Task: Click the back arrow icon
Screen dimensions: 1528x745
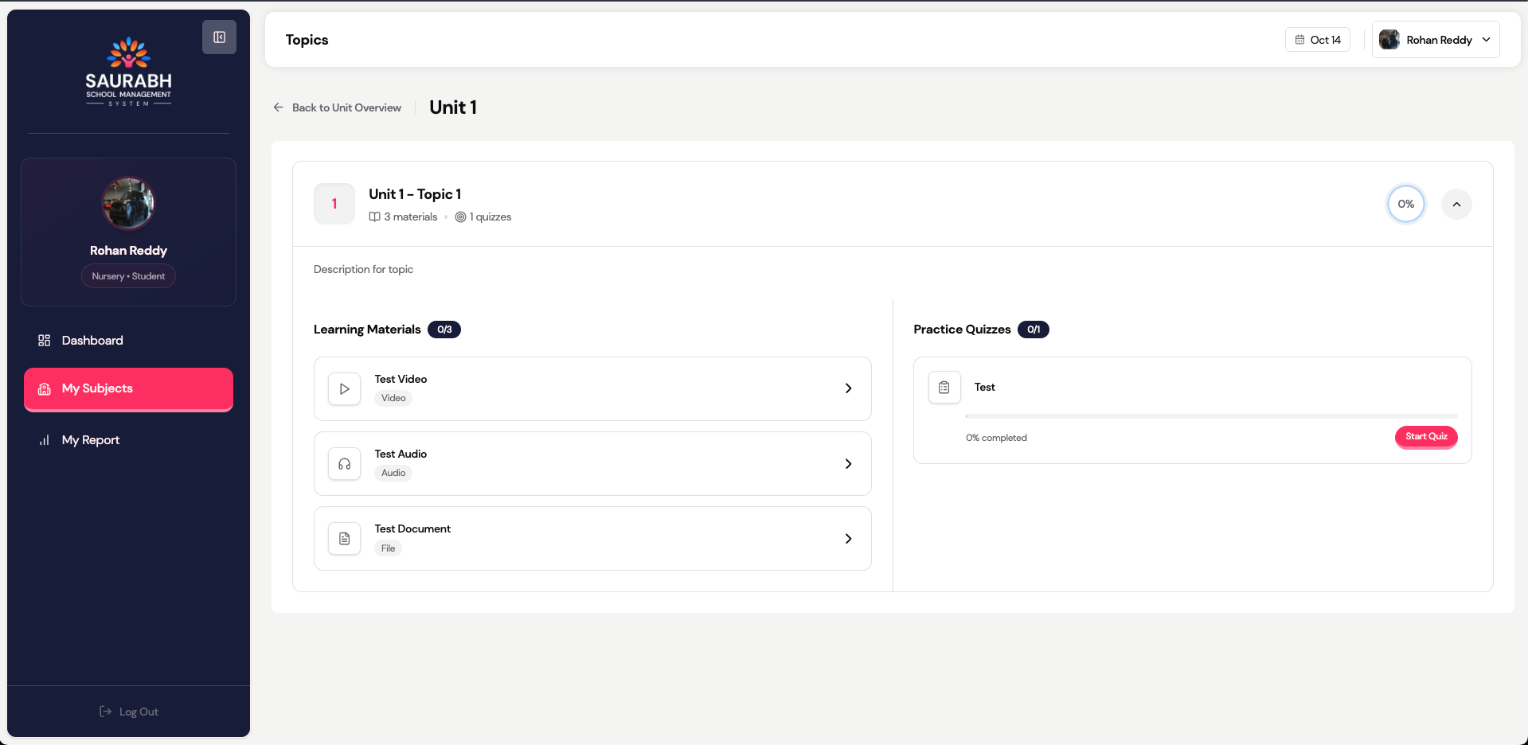Action: click(x=279, y=107)
